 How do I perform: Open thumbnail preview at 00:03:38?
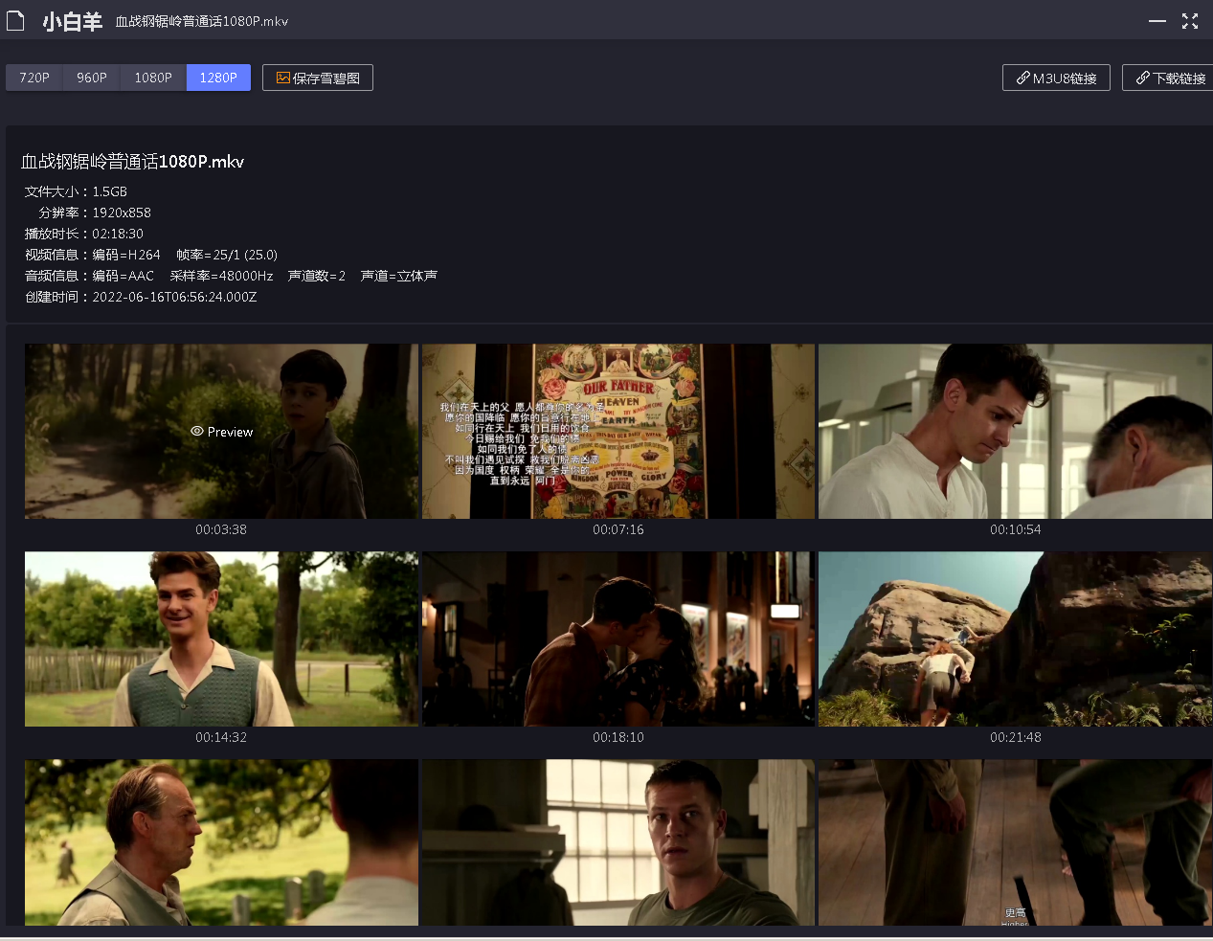221,432
